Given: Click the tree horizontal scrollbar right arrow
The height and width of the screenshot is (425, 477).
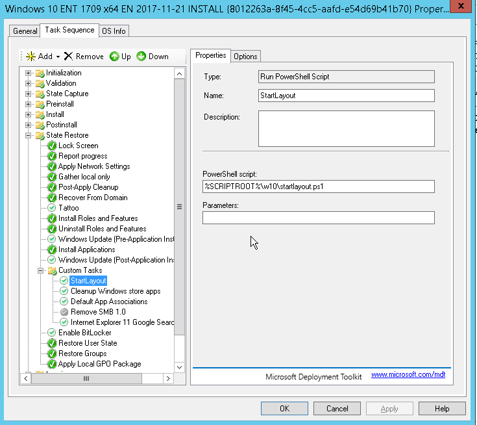Looking at the screenshot, I should coord(168,379).
